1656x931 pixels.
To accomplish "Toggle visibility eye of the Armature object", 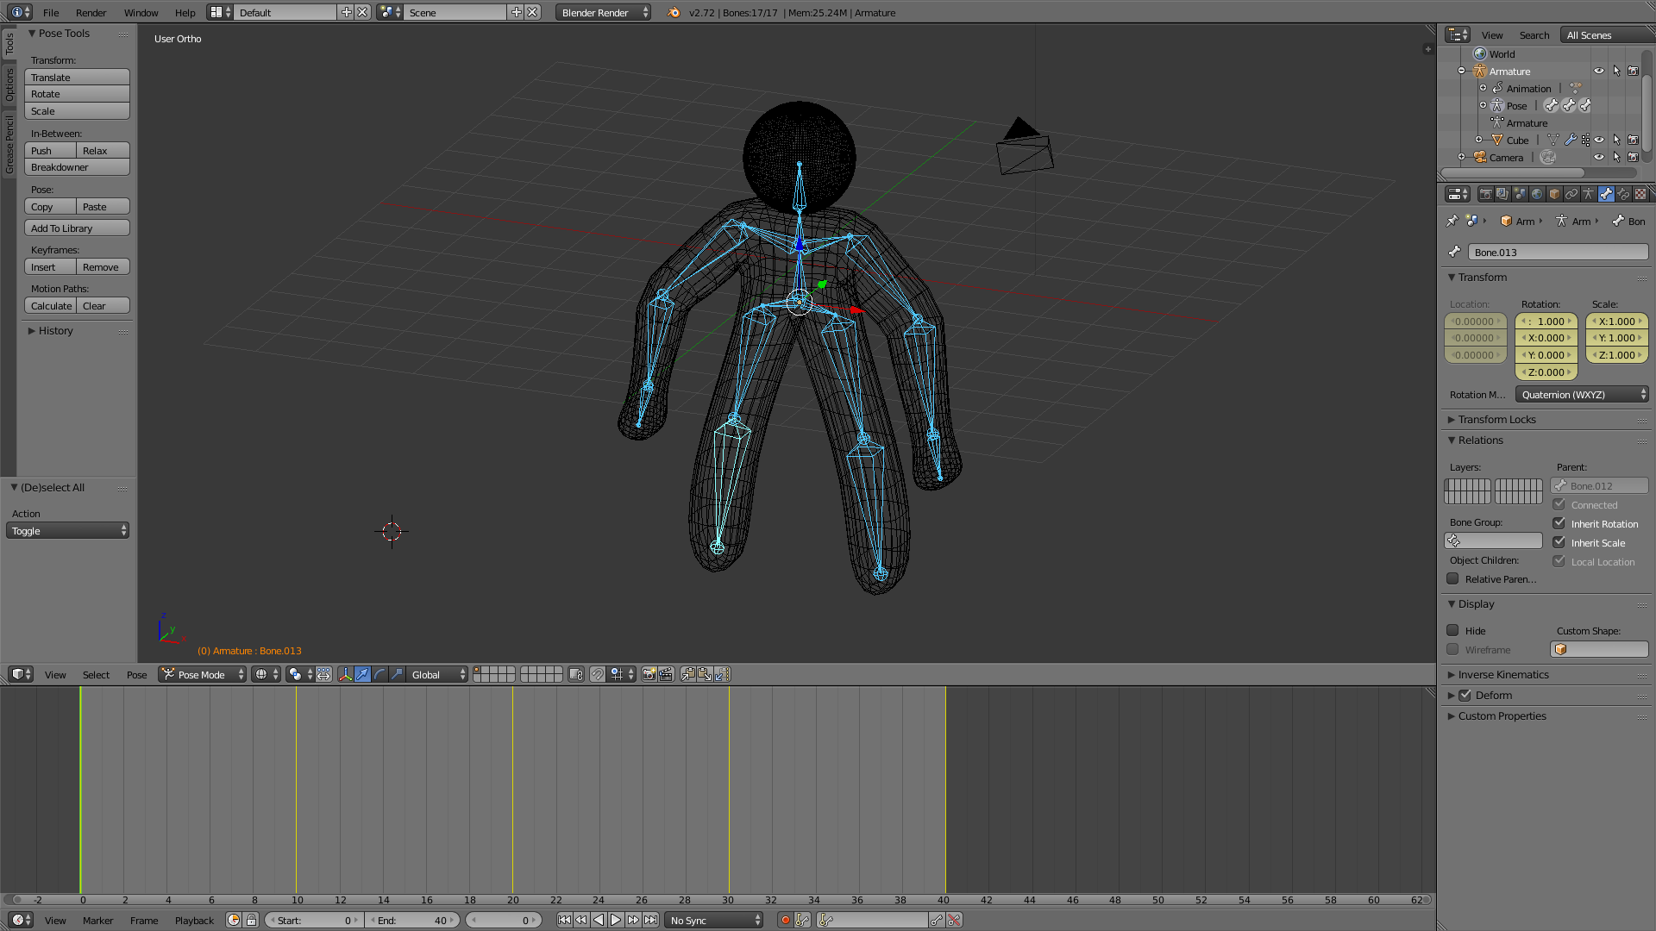I will click(1599, 72).
